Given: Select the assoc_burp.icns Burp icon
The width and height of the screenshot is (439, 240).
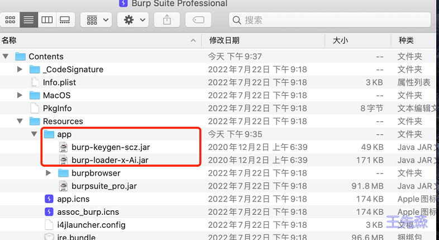Looking at the screenshot, I should point(49,211).
